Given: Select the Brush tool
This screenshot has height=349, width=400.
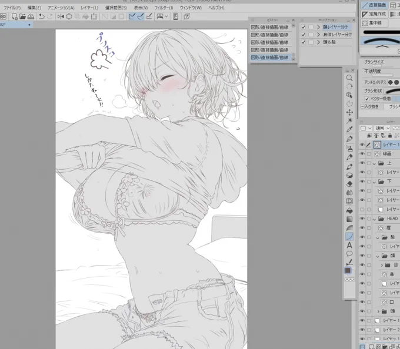Looking at the screenshot, I should point(349,167).
